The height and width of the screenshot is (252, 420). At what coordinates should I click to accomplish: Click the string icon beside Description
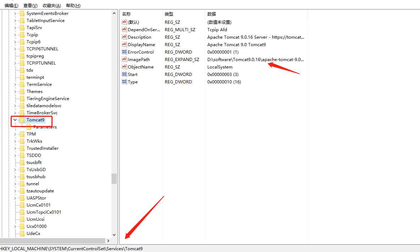124,37
